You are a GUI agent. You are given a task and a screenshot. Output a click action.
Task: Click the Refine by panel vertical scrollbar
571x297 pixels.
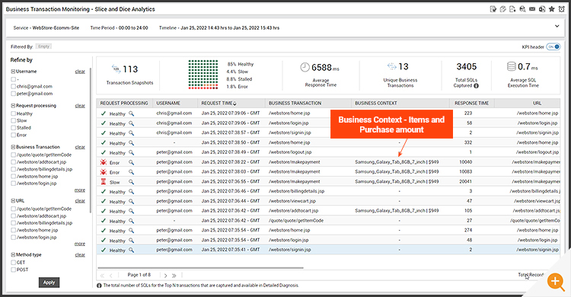coord(91,140)
